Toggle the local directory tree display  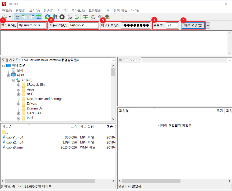[x=25, y=17]
